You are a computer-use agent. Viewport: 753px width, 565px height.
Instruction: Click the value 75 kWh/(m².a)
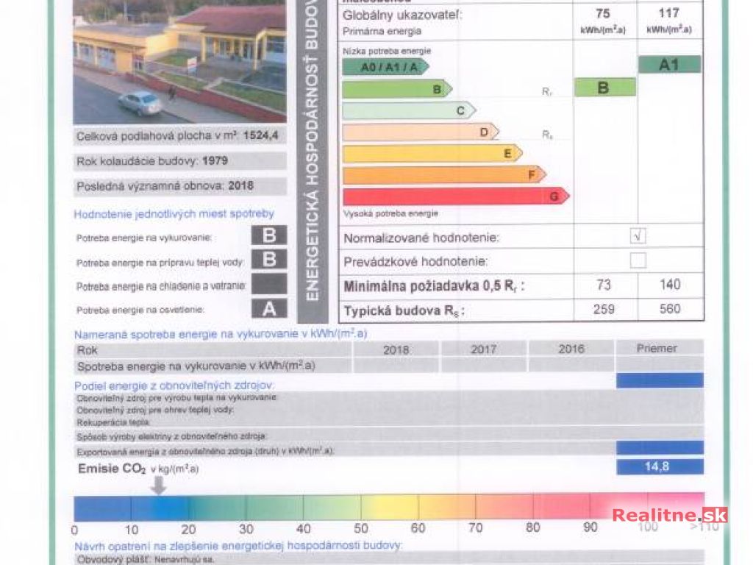click(x=603, y=21)
